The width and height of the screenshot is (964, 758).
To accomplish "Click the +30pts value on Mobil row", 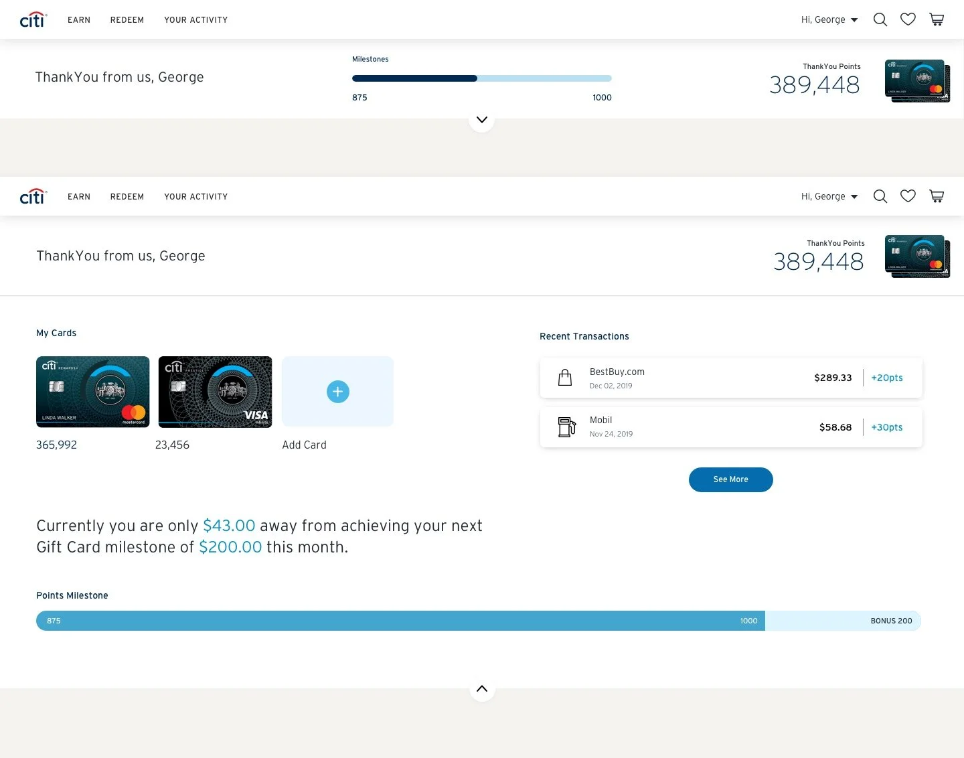I will click(x=887, y=427).
